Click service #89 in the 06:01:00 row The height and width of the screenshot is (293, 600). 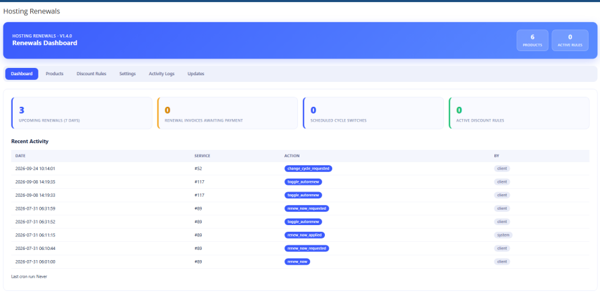tap(198, 261)
